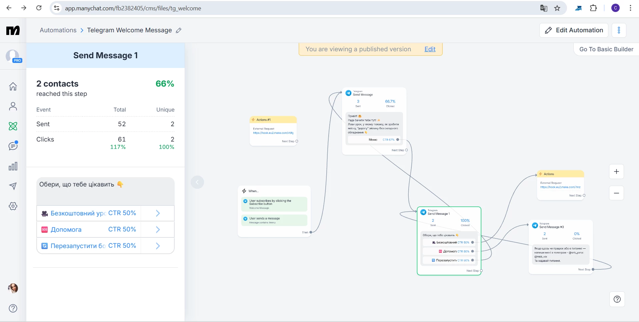Open Contacts in the sidebar
Viewport: 639px width, 322px height.
pos(13,107)
